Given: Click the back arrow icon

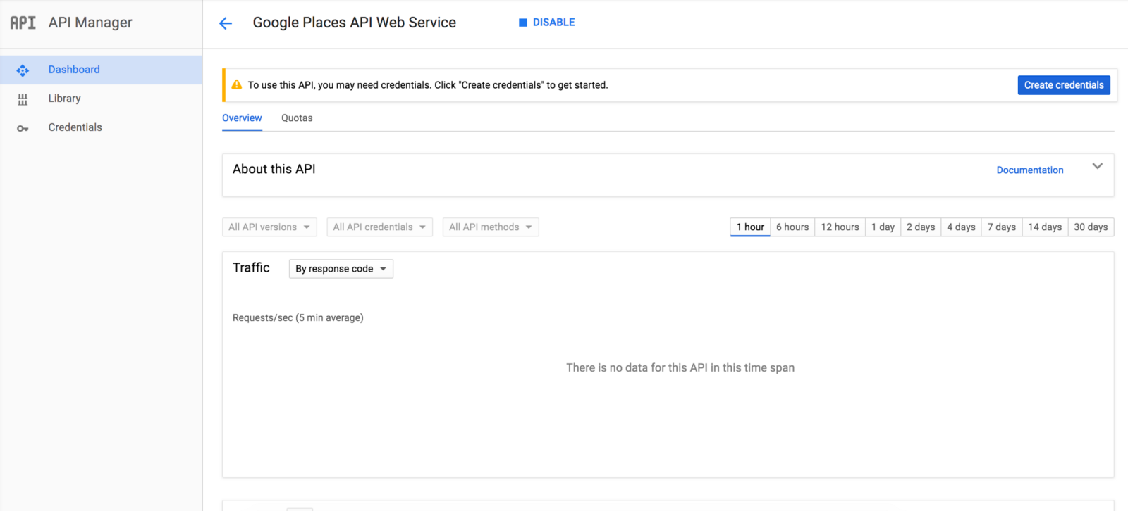Looking at the screenshot, I should pos(226,23).
